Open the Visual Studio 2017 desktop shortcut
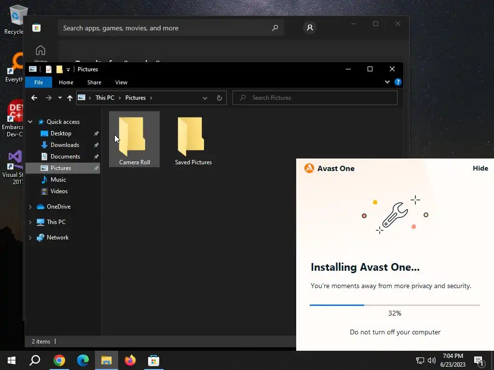494x370 pixels. point(13,168)
